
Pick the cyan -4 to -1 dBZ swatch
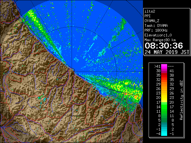(164, 134)
